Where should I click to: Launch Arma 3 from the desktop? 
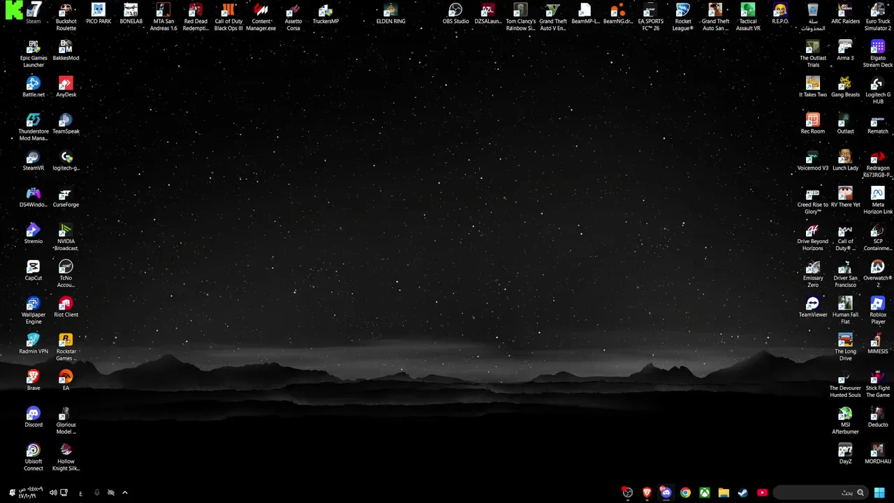point(845,50)
